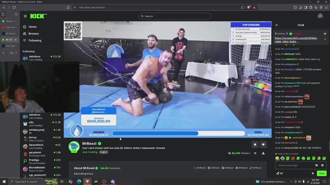The height and width of the screenshot is (185, 330).
Task: Open media control music note icon
Action: [301, 7]
